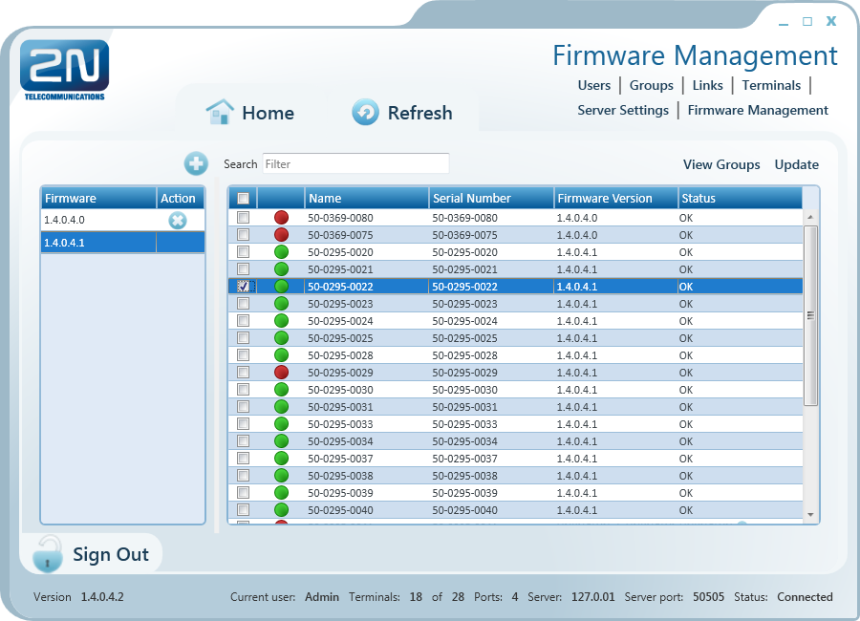The width and height of the screenshot is (860, 621).
Task: Delete firmware 1.4.0.4.0 with X icon
Action: (177, 221)
